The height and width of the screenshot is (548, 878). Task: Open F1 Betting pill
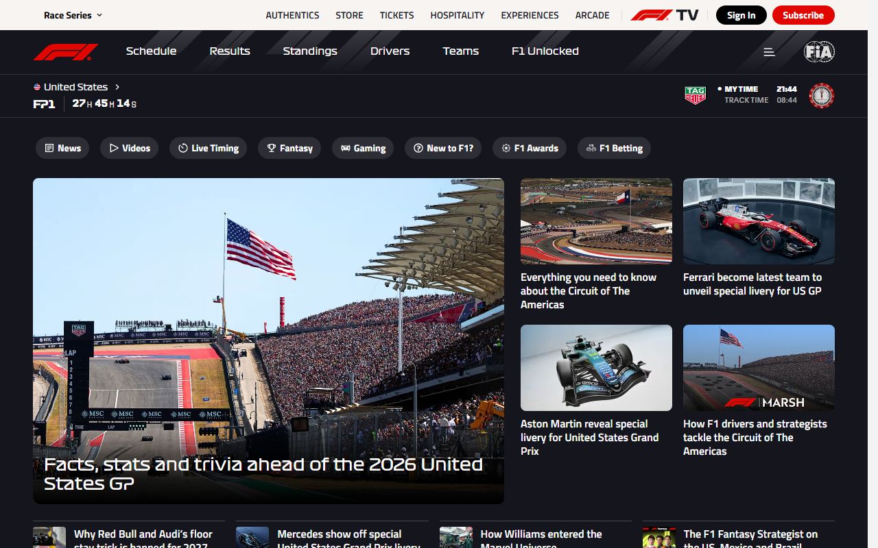pyautogui.click(x=614, y=148)
